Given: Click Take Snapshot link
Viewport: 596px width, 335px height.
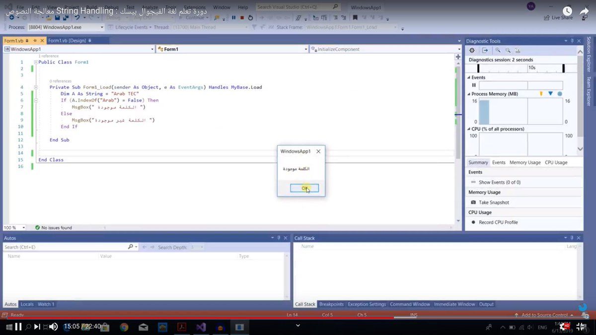Looking at the screenshot, I should [x=494, y=202].
